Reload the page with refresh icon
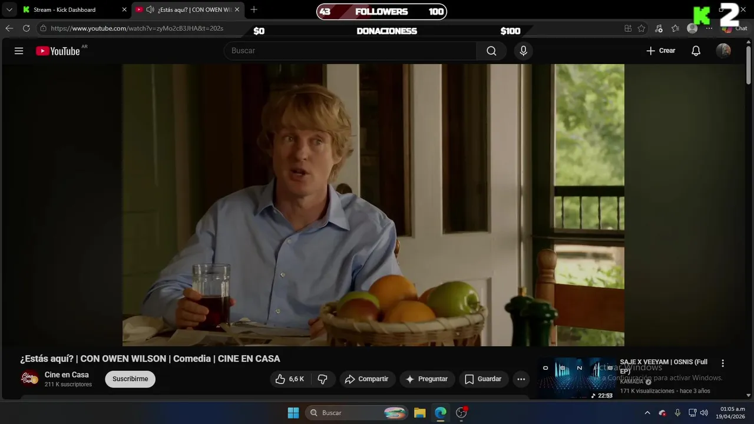The height and width of the screenshot is (424, 754). [x=26, y=28]
